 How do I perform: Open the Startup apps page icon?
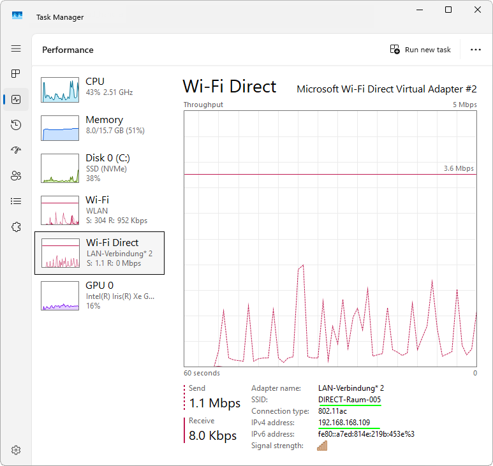point(16,150)
